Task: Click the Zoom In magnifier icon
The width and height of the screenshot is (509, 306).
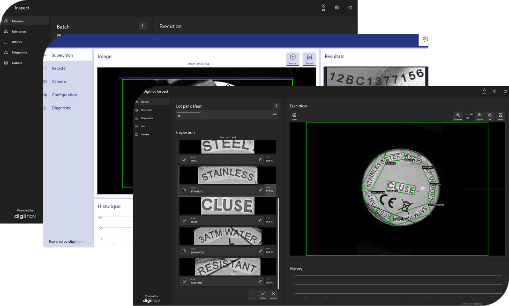Action: coord(479,116)
